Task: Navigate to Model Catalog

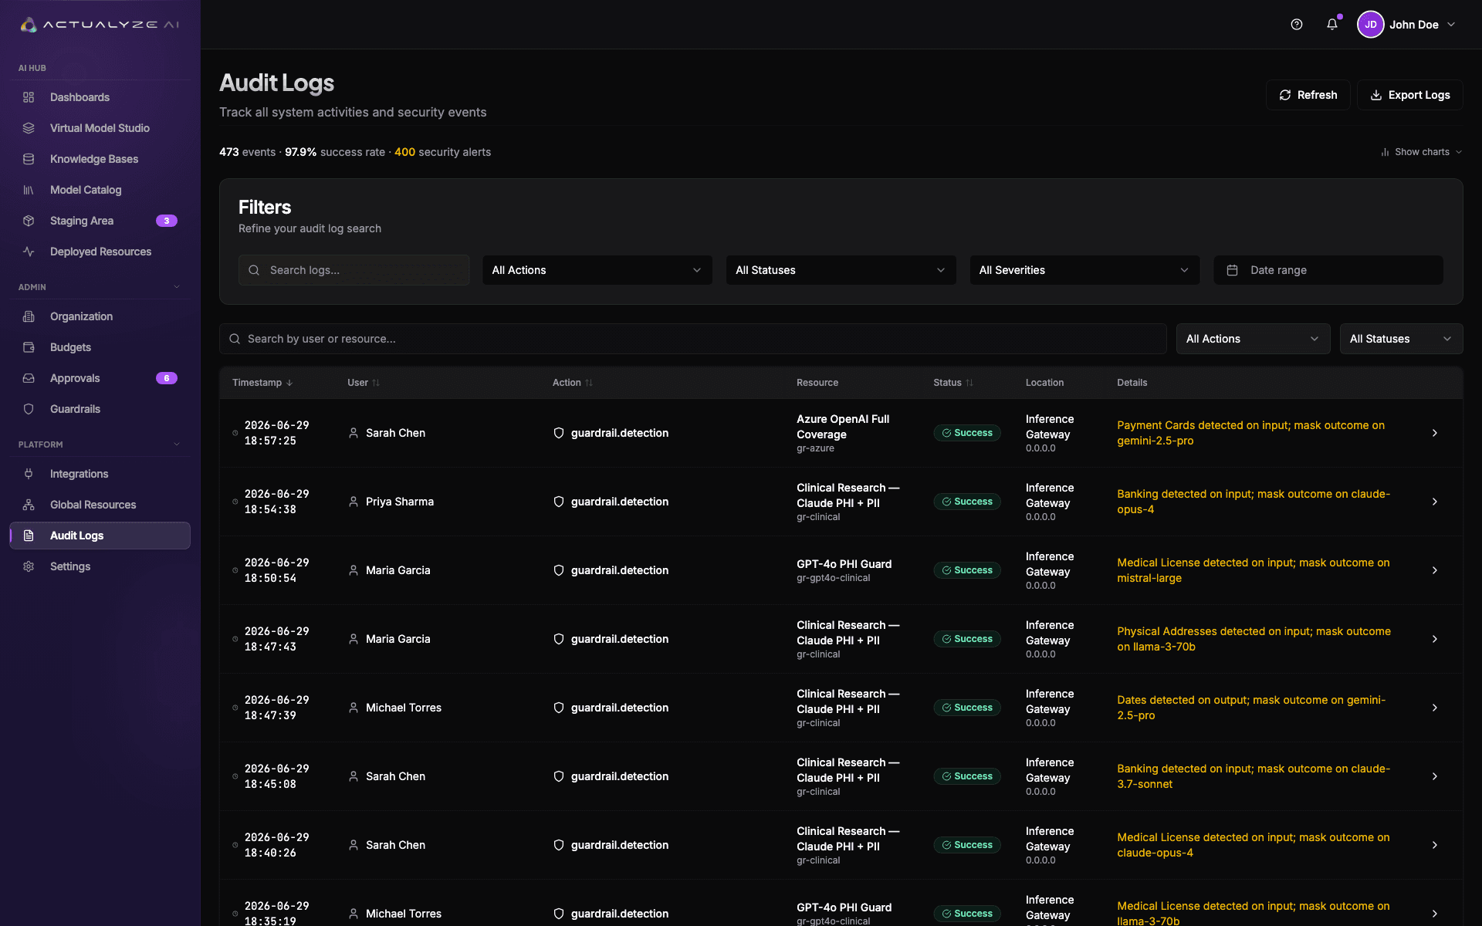Action: tap(100, 190)
